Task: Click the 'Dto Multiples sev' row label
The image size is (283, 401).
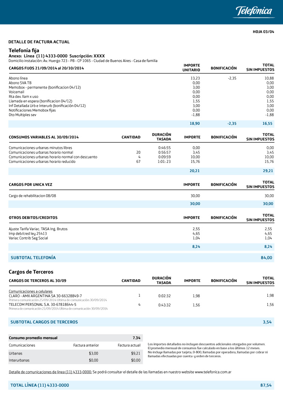Action: [x=23, y=115]
